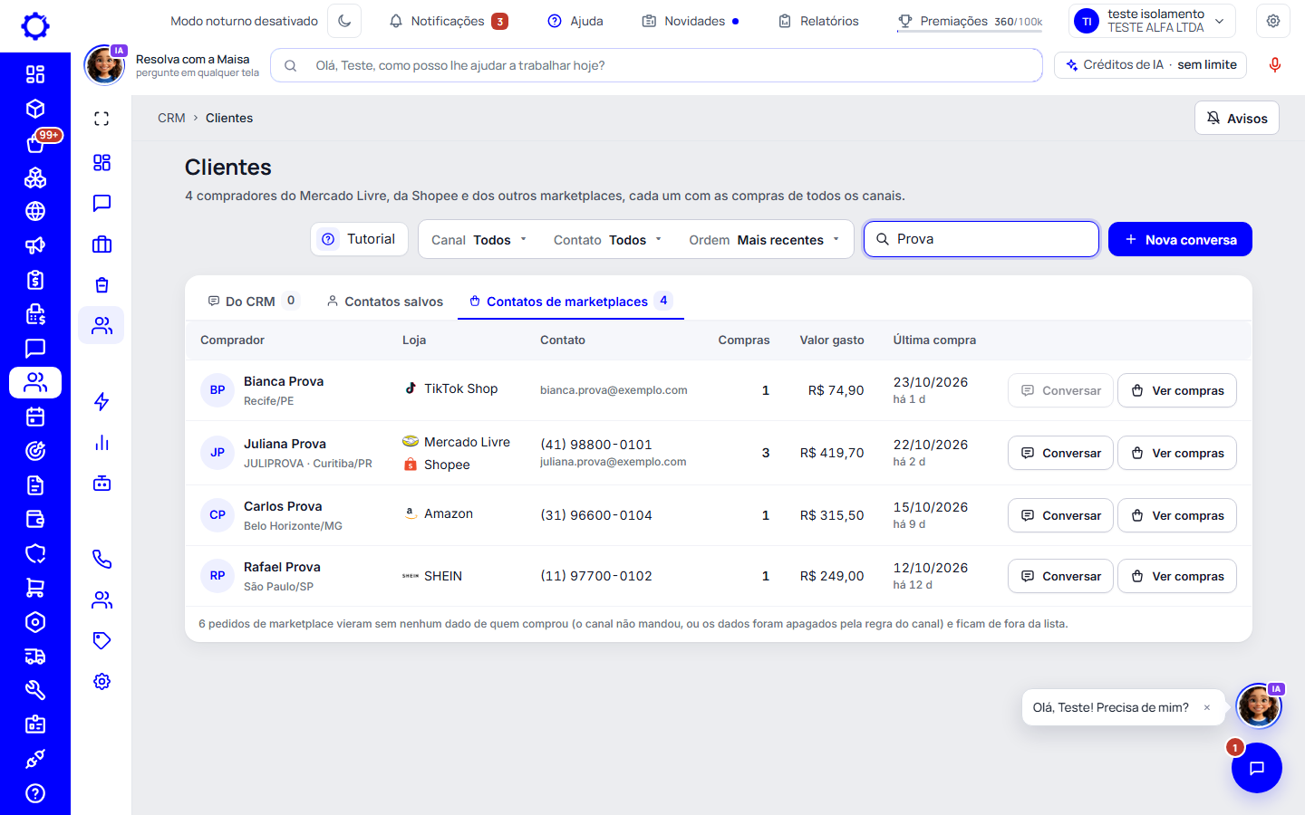The image size is (1305, 815).
Task: Toggle night mode with the moon button
Action: click(344, 21)
